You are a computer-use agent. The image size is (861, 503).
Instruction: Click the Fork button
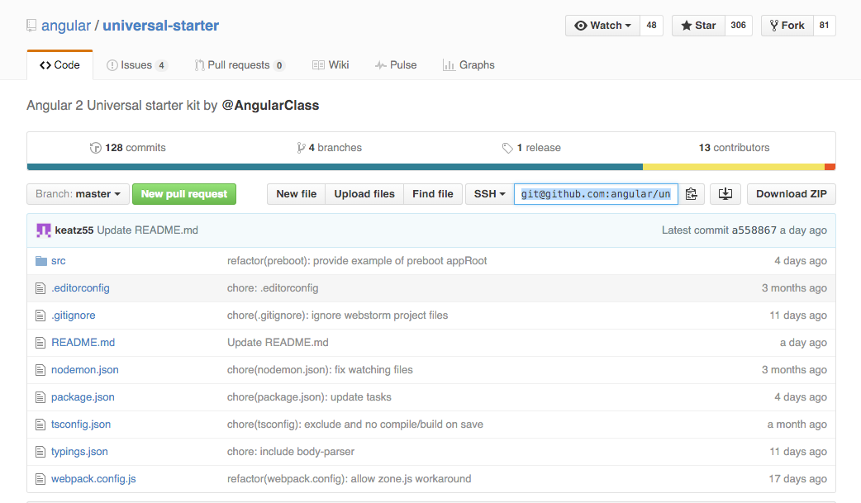(787, 26)
